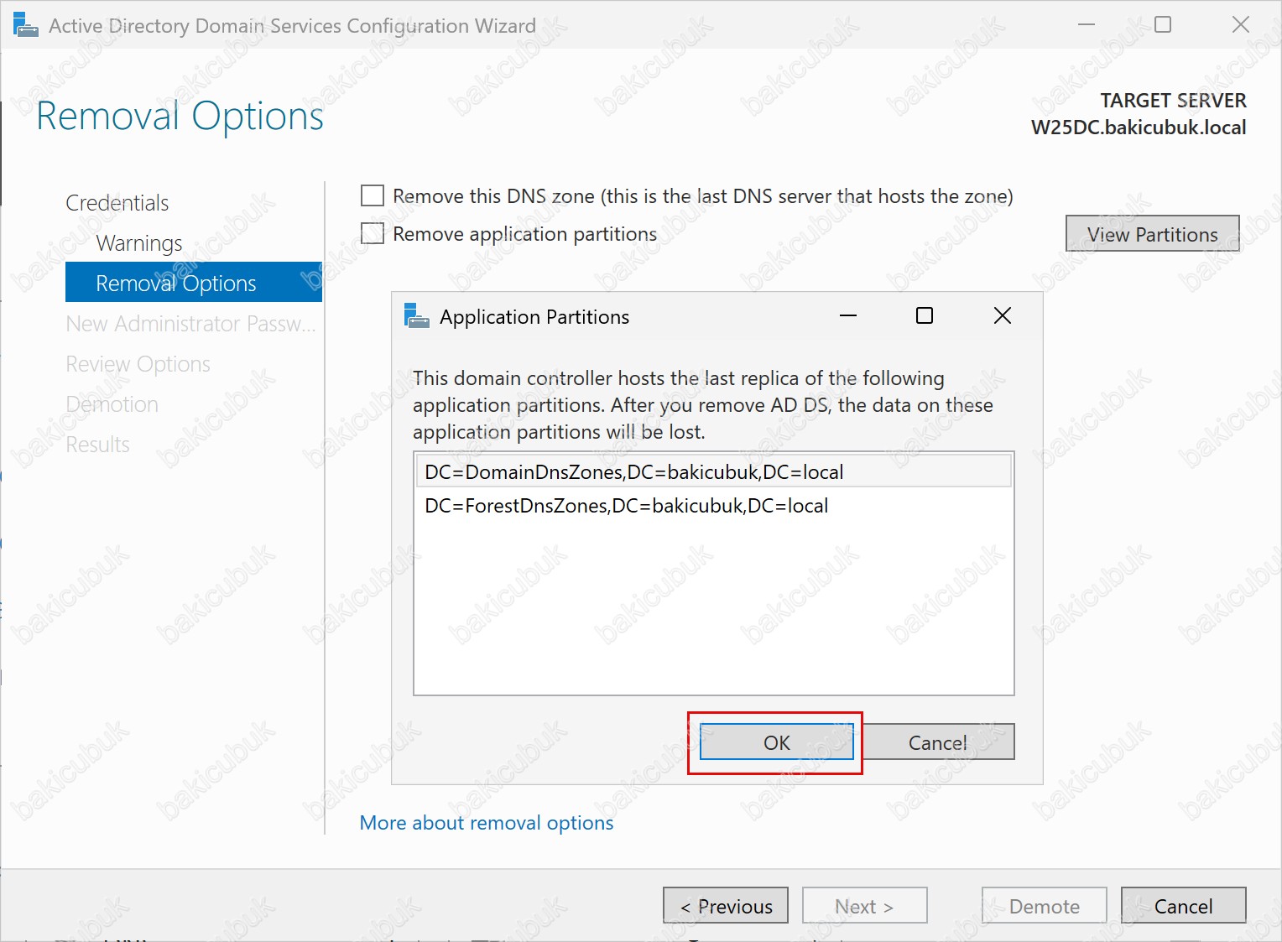Cancel the configuration wizard

[x=1184, y=906]
